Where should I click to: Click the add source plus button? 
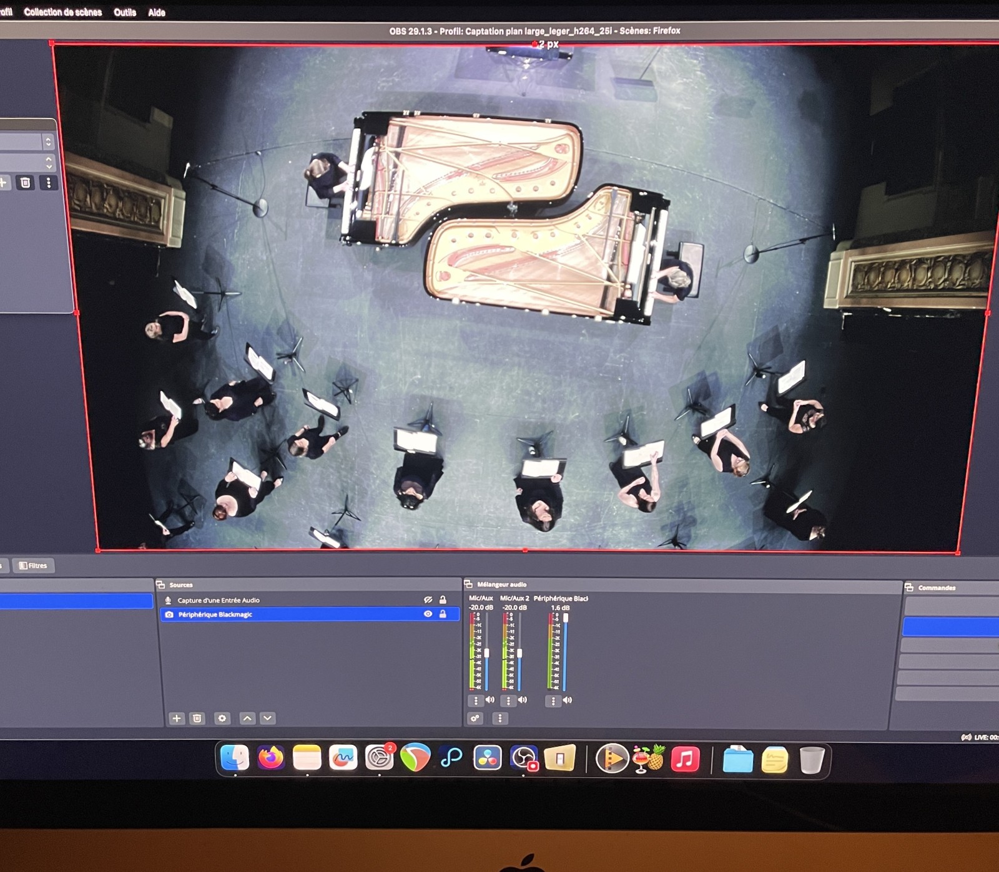[x=177, y=719]
